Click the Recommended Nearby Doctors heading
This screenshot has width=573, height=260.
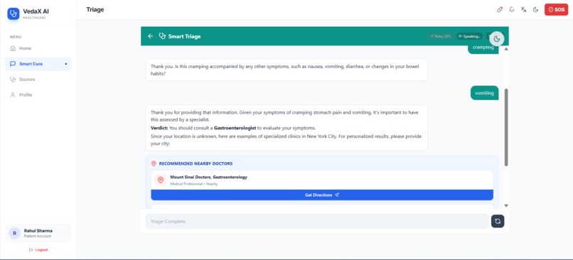pos(196,163)
